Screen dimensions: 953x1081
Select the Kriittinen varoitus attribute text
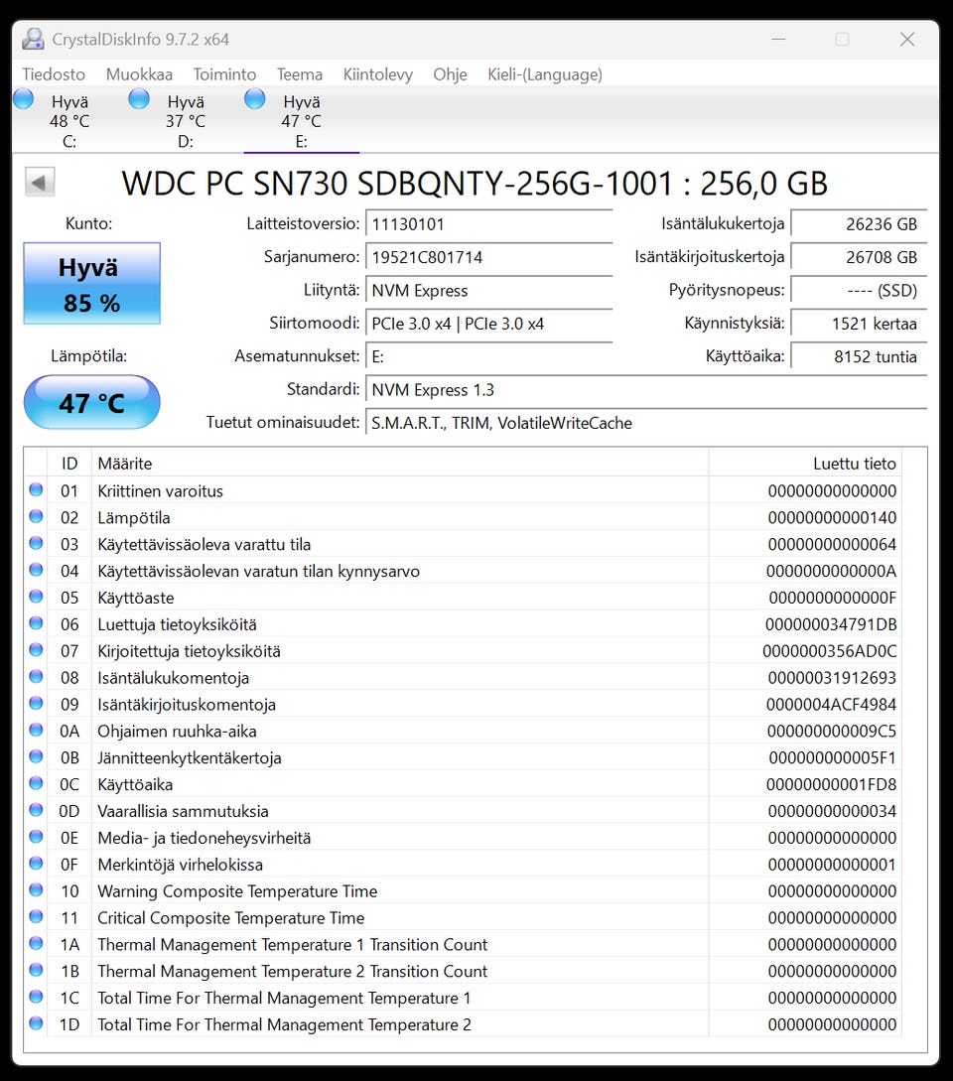(160, 490)
